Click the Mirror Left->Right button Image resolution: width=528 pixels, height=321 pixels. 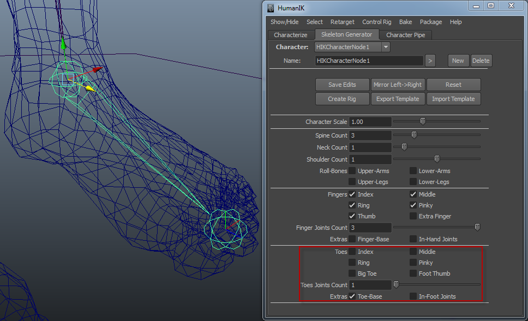click(x=398, y=85)
